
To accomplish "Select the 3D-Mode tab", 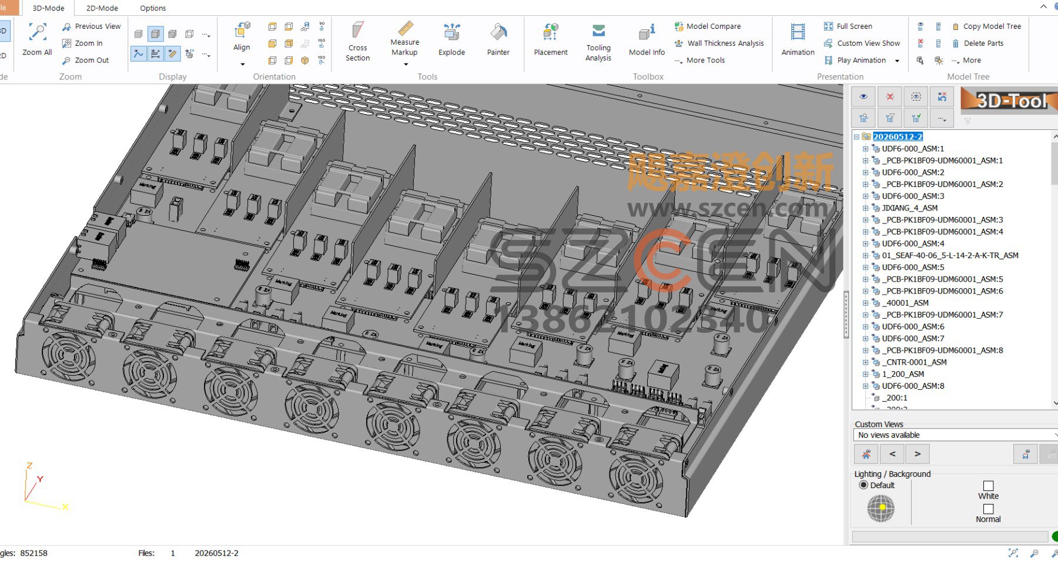I will [48, 8].
